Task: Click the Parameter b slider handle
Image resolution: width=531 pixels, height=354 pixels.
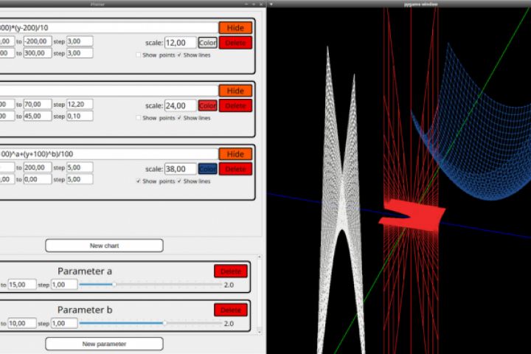Action: tap(164, 323)
